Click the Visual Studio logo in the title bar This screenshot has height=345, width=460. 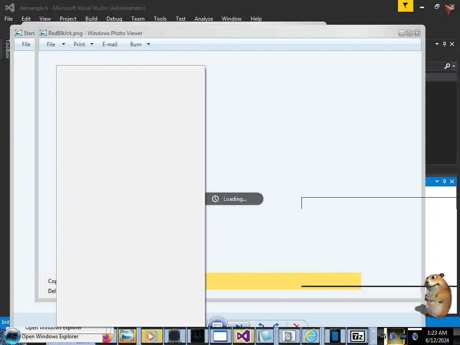coord(10,8)
